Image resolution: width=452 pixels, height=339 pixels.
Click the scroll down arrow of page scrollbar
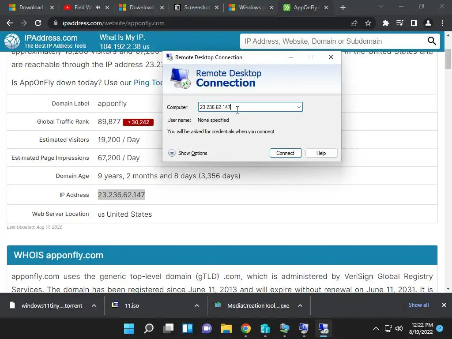tap(448, 289)
